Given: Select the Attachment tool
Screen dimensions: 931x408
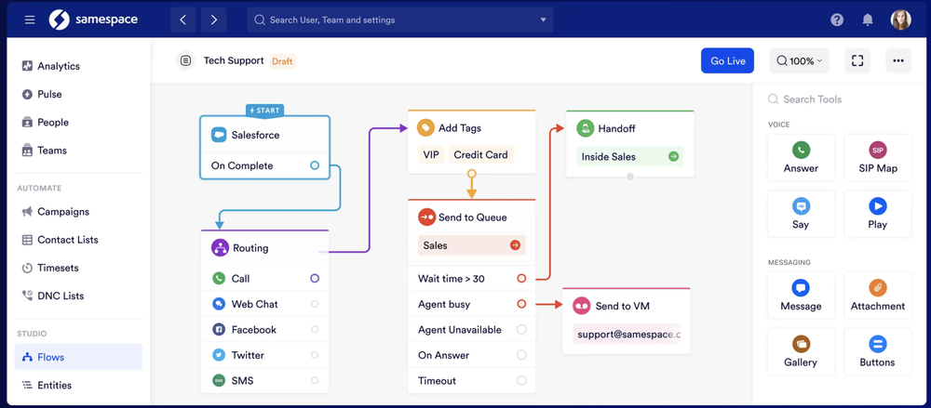Looking at the screenshot, I should (x=878, y=296).
